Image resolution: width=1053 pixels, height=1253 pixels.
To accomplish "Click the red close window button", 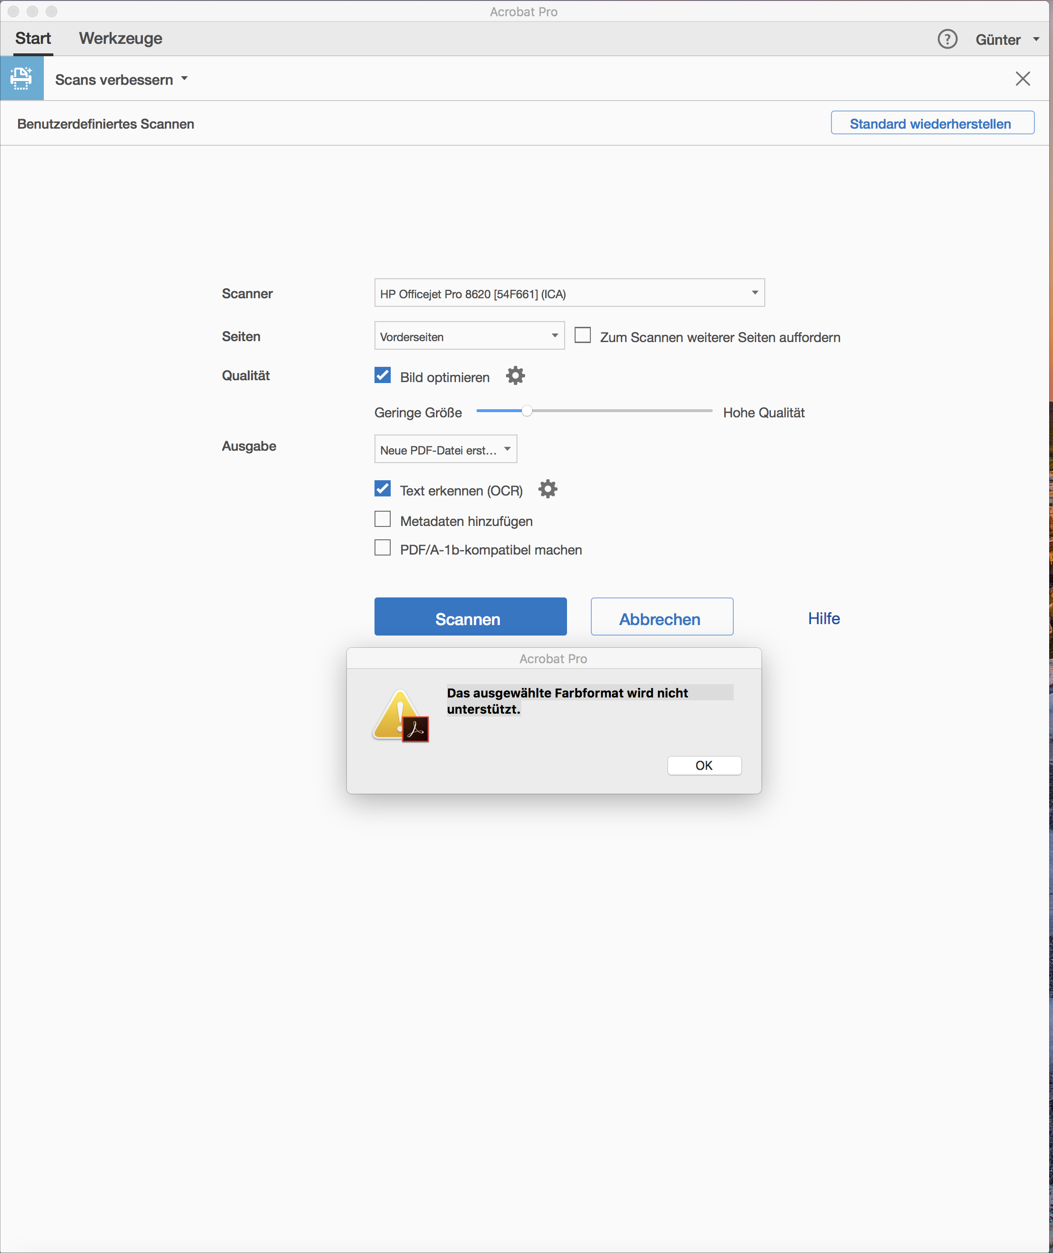I will coord(13,11).
